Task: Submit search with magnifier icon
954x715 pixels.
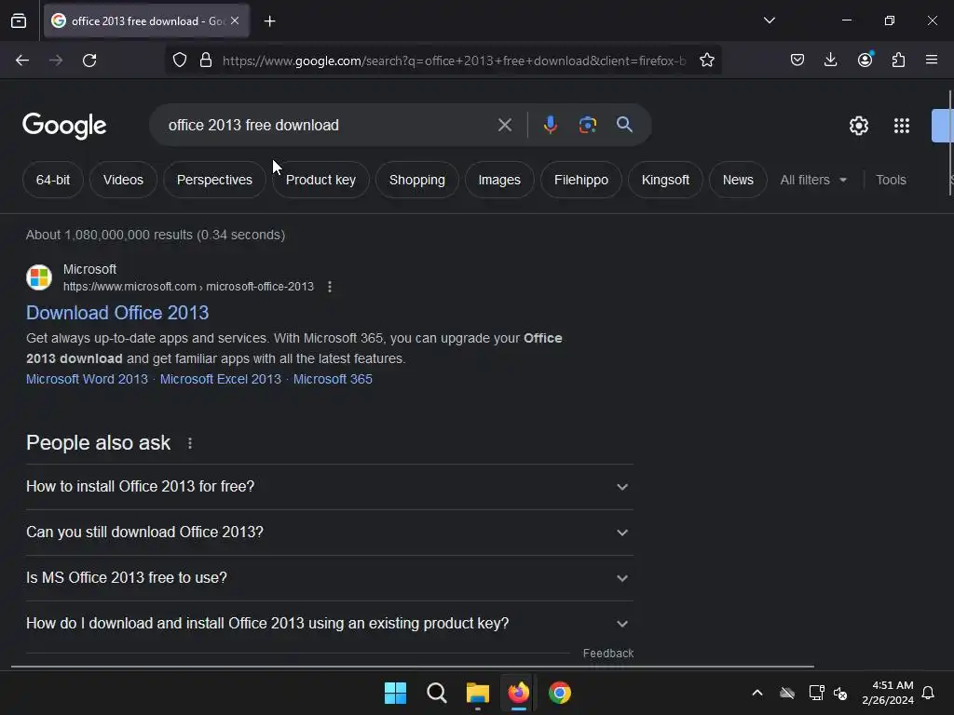Action: point(624,126)
